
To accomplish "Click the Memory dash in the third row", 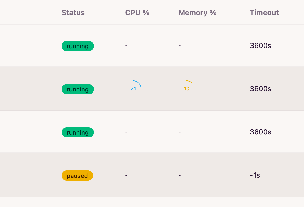I will coord(180,132).
